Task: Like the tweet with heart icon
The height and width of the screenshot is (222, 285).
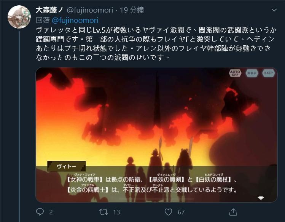Action: (x=168, y=212)
